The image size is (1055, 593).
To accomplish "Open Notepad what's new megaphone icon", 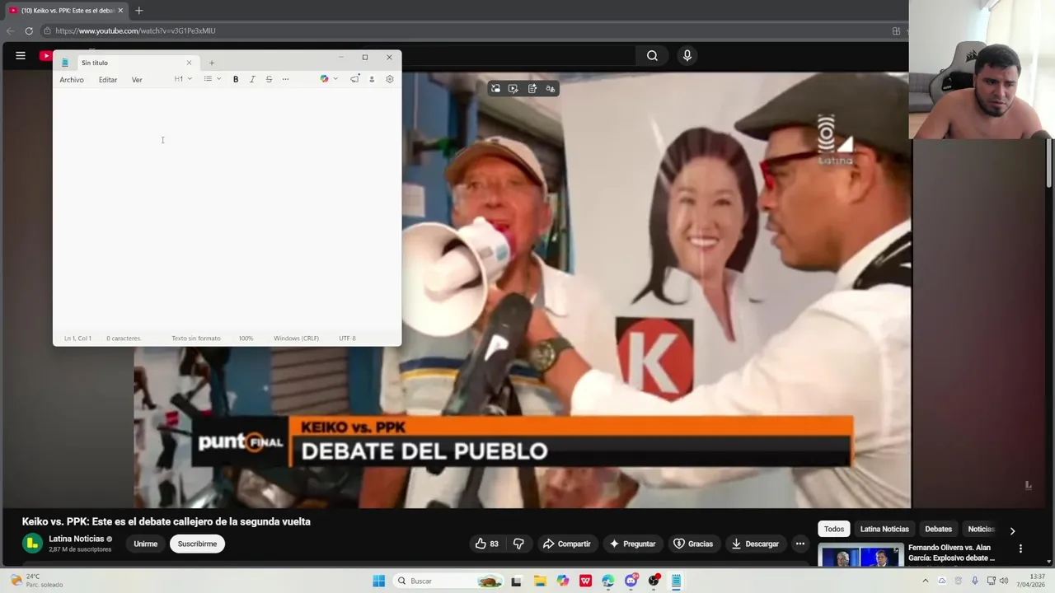I will 354,79.
